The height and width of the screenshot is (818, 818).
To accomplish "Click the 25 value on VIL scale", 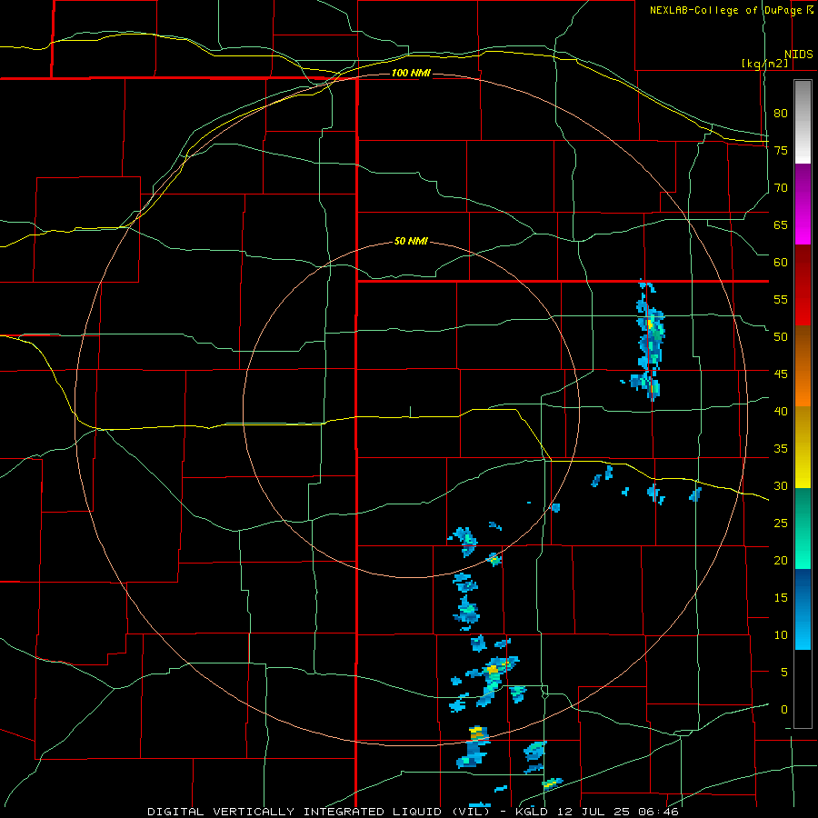I will [781, 524].
